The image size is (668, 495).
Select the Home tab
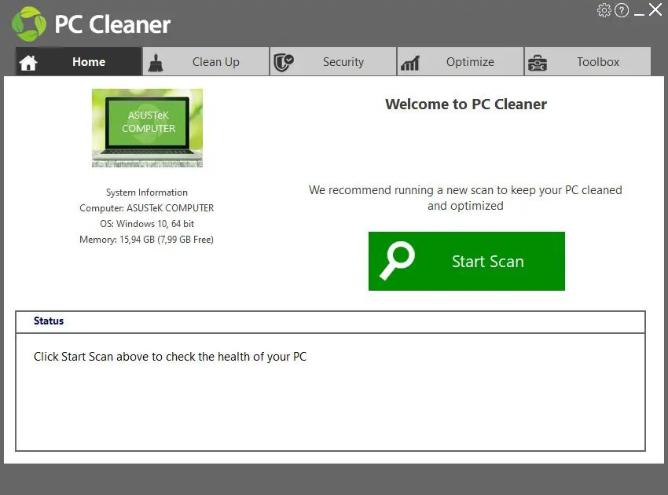tap(88, 61)
